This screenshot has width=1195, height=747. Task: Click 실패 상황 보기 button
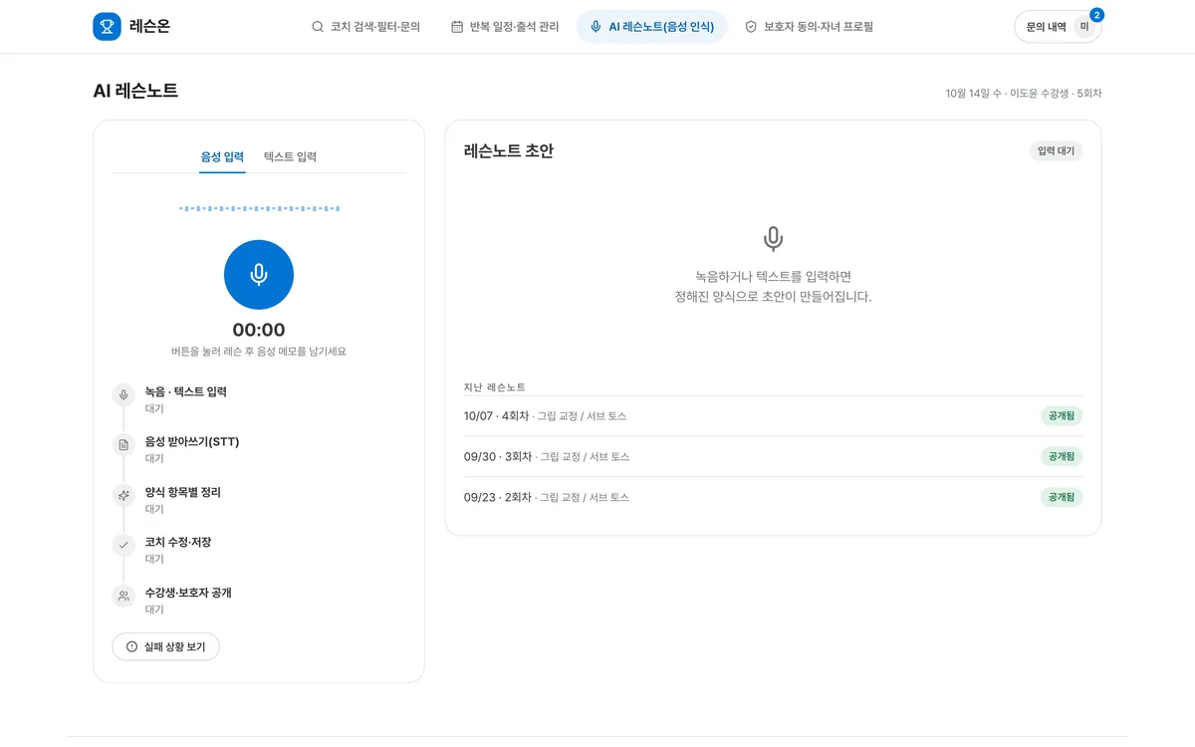[x=165, y=646]
